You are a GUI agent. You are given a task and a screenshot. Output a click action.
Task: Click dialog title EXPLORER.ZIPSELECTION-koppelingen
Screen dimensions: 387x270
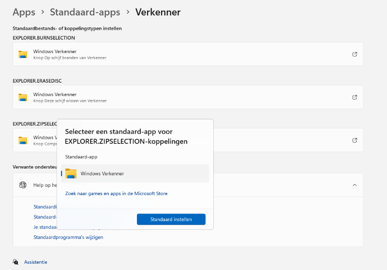tap(126, 142)
